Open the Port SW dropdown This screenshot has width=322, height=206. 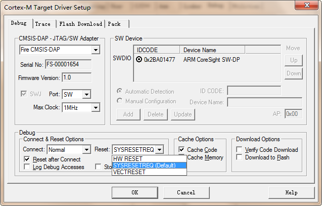coord(86,95)
